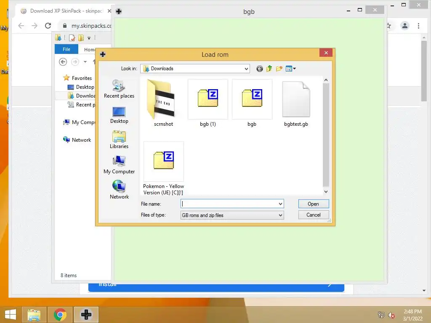Open the Home tab in Explorer window
Screen dimensions: 431x323
(89, 50)
